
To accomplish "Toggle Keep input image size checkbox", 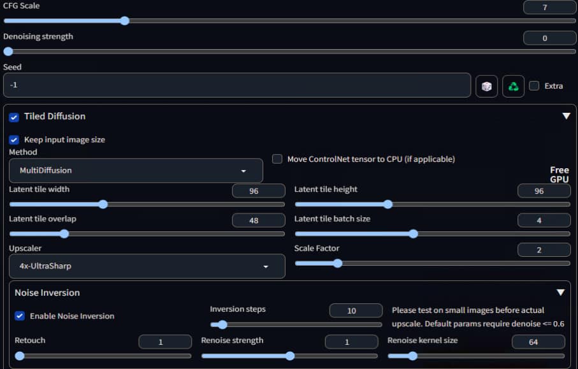I will 14,140.
